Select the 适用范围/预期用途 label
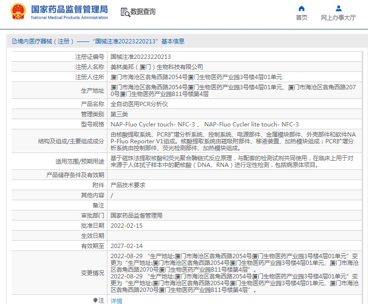368x304 pixels. pos(79,161)
